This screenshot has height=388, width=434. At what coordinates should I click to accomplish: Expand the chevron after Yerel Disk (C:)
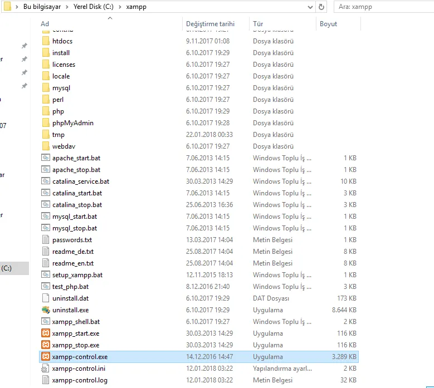point(120,7)
